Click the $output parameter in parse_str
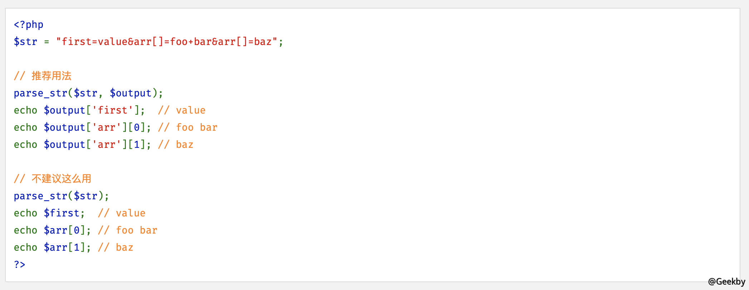 [131, 93]
